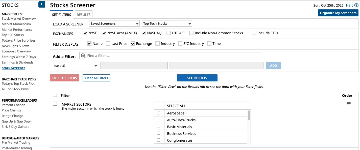The height and width of the screenshot is (150, 360).
Task: Open 3, 4, 5 Day Gainers link
Action: click(x=15, y=127)
